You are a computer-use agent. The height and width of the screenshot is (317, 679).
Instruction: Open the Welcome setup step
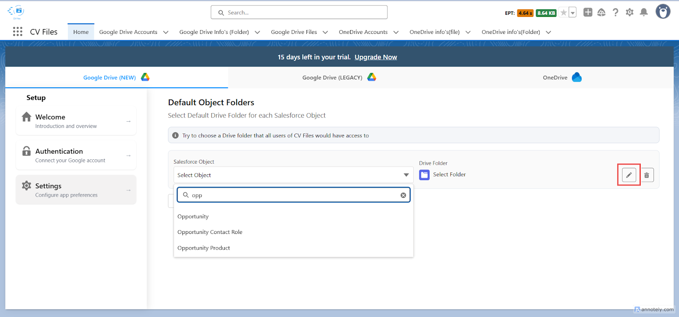[76, 121]
